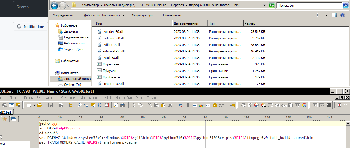The image size is (350, 148).
Task: Open the Общий доступ dropdown
Action: tap(144, 15)
